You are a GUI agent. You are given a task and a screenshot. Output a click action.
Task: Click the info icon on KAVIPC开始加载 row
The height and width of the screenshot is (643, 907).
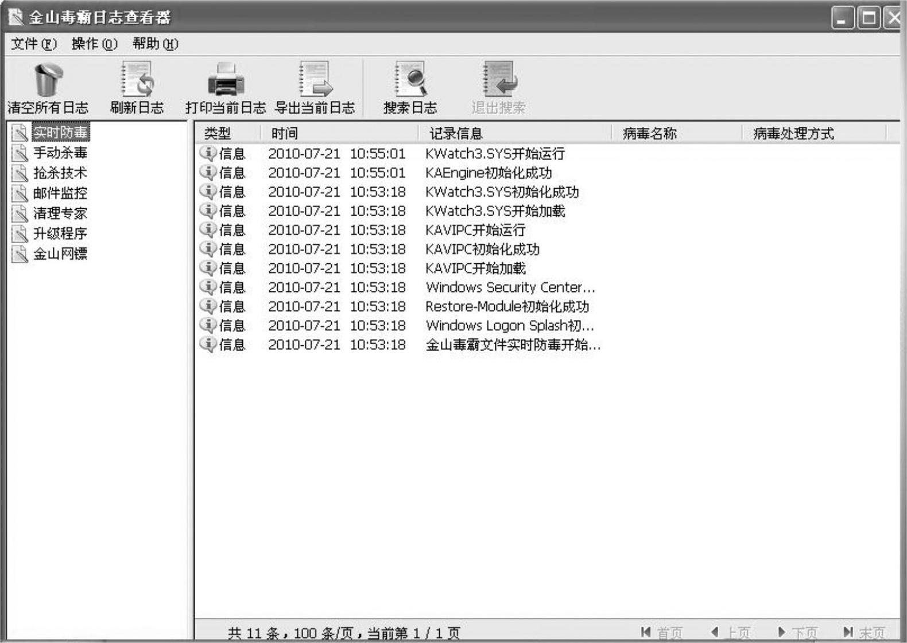coord(208,268)
